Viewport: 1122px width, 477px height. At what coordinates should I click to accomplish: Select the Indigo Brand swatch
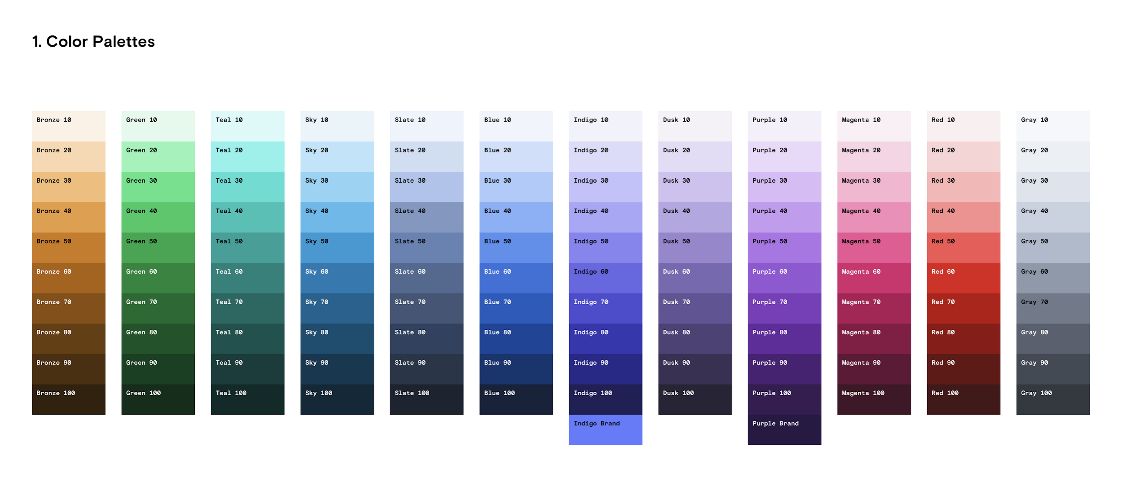tap(605, 429)
